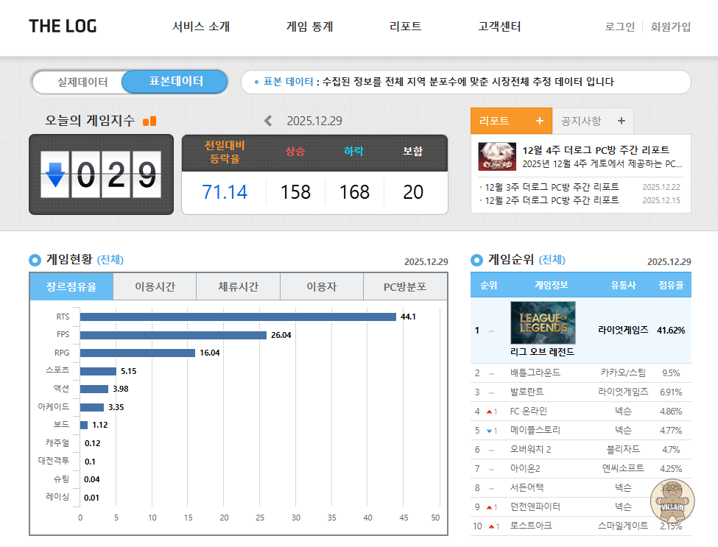The width and height of the screenshot is (718, 547).
Task: Click plus icon on 리포트 tab
Action: tap(539, 121)
